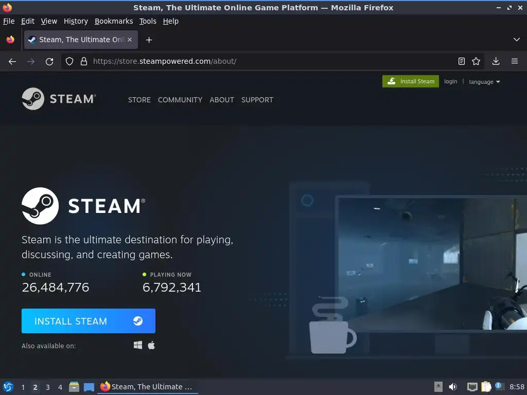
Task: Click the clipboard tray icon
Action: [486, 387]
